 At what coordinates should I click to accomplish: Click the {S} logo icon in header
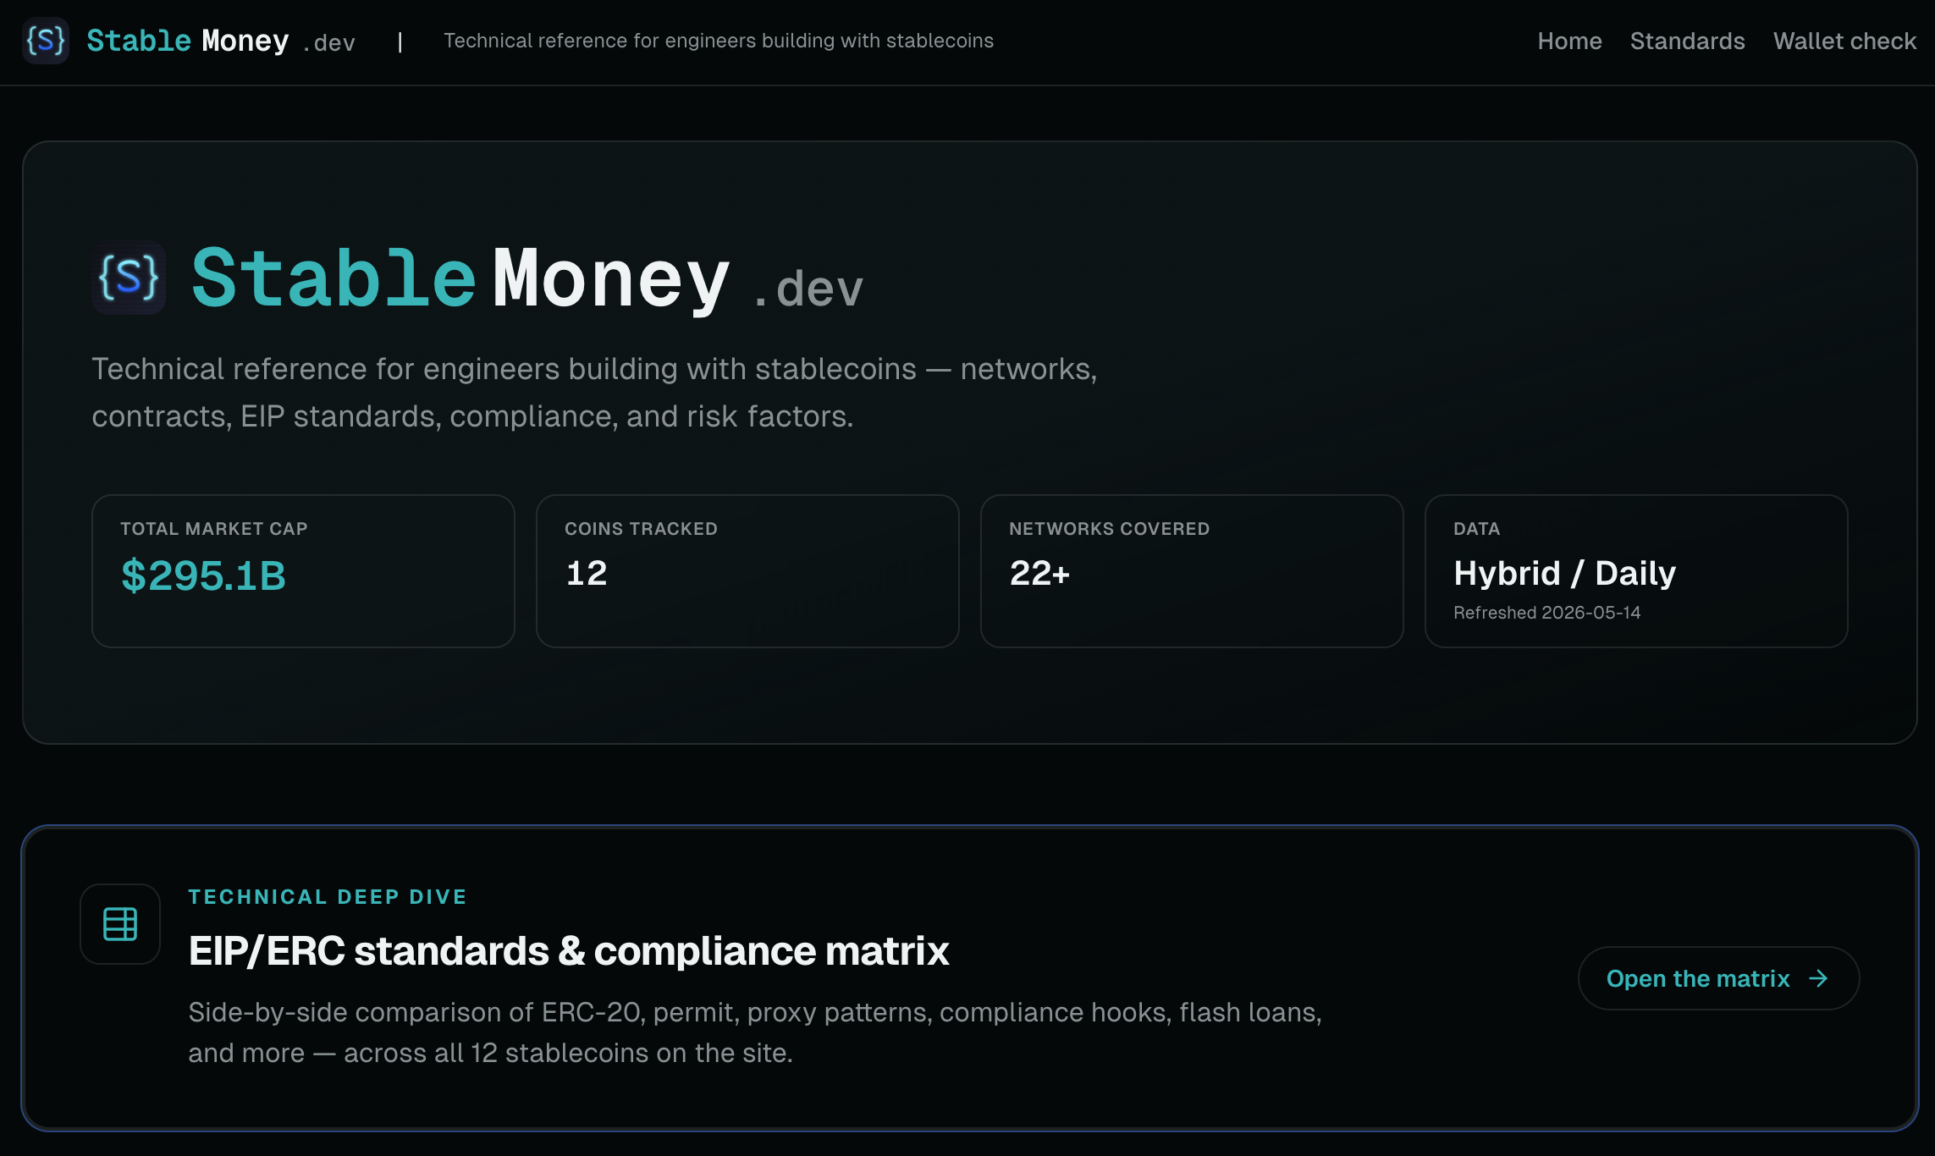45,41
